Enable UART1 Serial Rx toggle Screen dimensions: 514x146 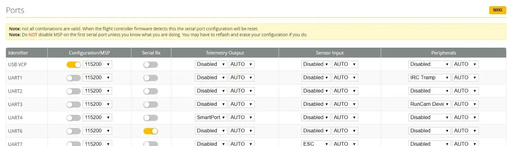coord(151,78)
